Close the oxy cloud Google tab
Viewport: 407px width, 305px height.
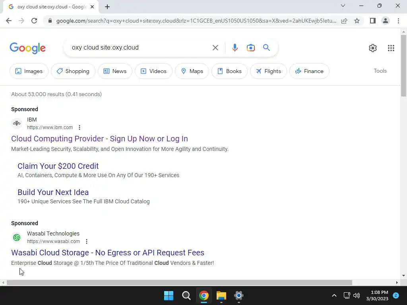(x=92, y=7)
